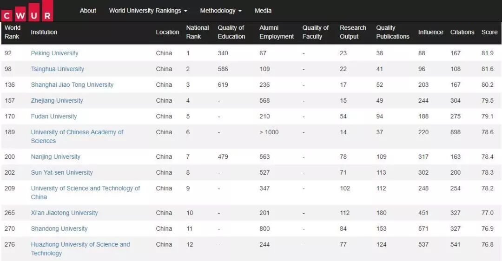The width and height of the screenshot is (502, 261).
Task: Open Fudan University link
Action: [54, 116]
